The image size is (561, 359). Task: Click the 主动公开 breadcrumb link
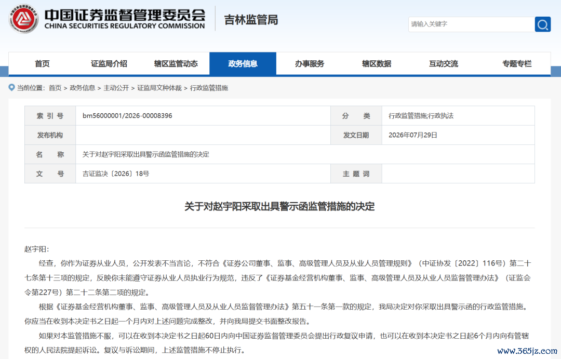coord(116,88)
